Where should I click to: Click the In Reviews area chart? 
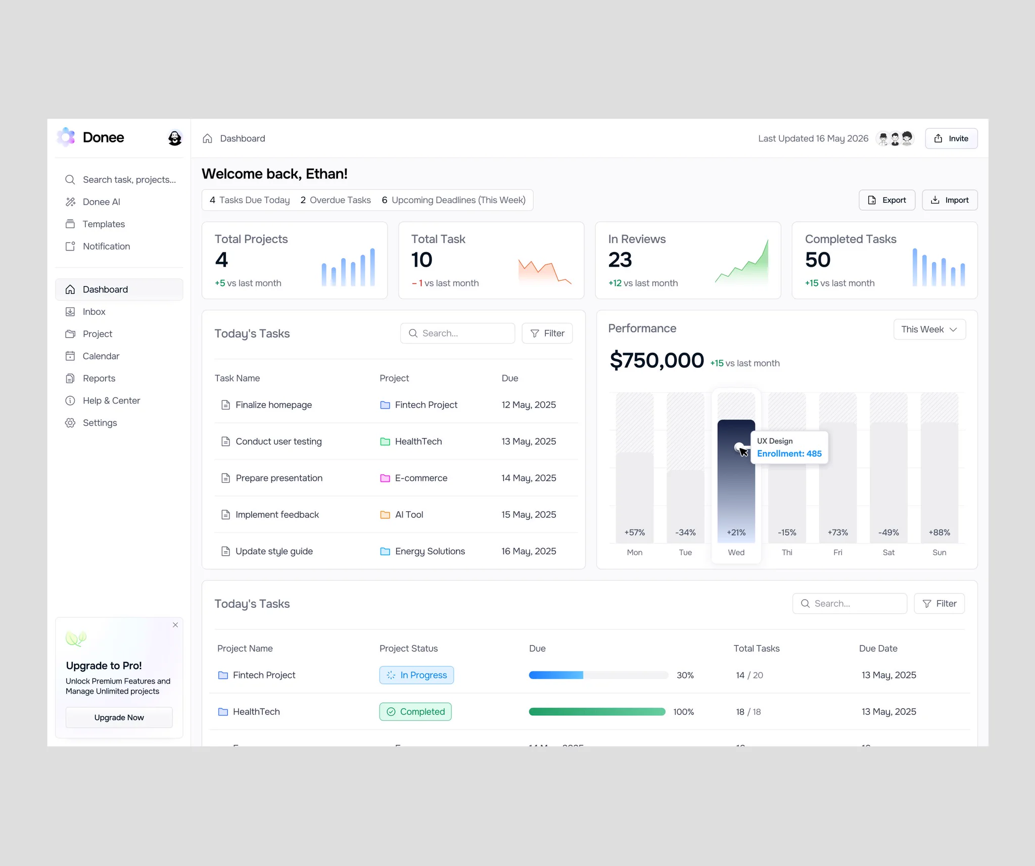point(742,262)
